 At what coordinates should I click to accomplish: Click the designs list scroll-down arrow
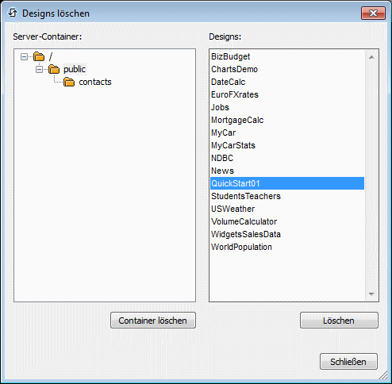coord(371,294)
